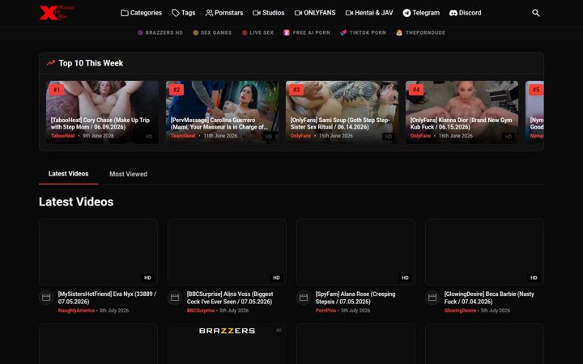Follow the FREE AI PORN partner link
Viewport: 583px width, 364px height.
[x=307, y=32]
